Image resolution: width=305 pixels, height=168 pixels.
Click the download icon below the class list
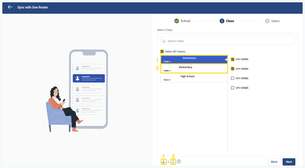tap(164, 162)
